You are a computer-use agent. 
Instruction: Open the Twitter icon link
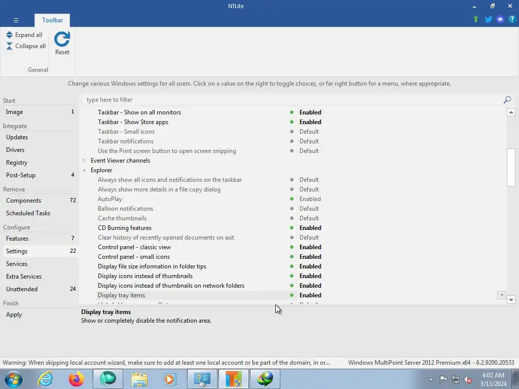click(x=488, y=19)
